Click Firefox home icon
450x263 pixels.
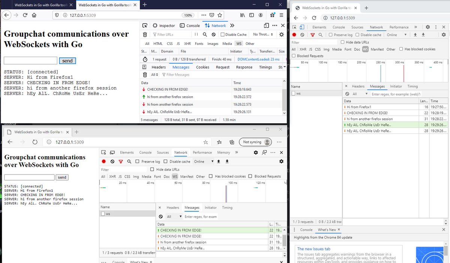[x=34, y=15]
